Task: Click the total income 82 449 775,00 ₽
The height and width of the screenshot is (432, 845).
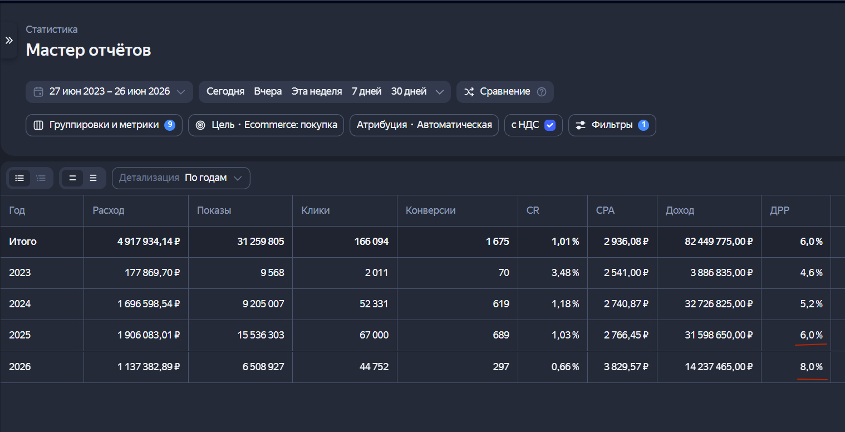Action: (x=719, y=242)
